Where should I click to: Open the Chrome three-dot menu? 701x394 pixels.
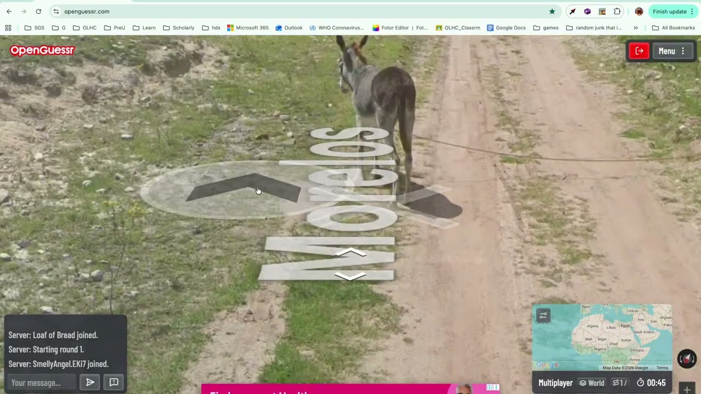click(692, 11)
